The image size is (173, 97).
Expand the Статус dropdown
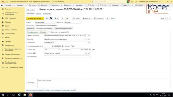[54, 22]
